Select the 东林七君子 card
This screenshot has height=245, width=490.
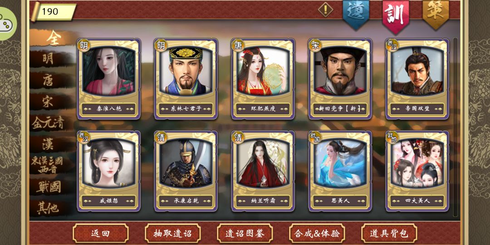(x=186, y=79)
